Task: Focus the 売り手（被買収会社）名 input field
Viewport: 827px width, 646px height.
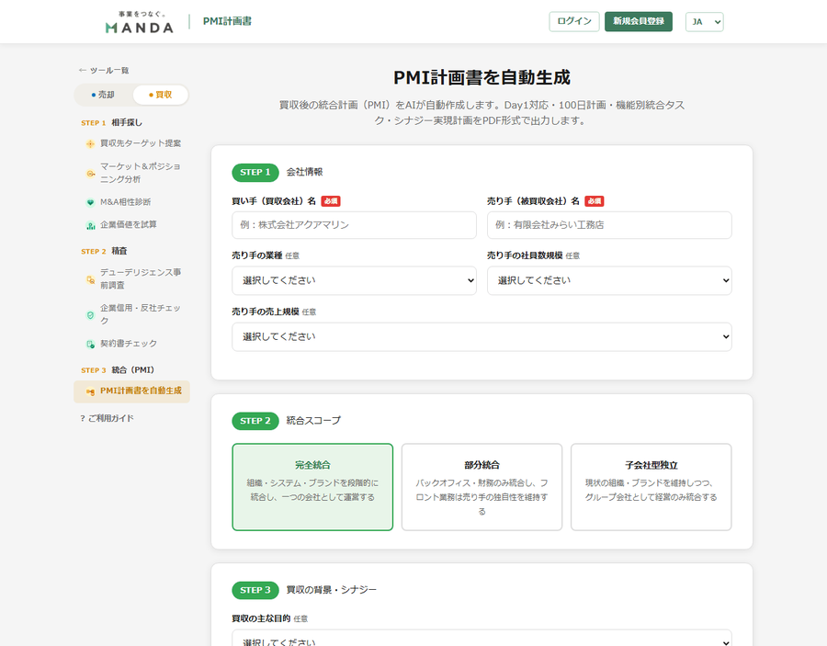Action: (x=609, y=225)
